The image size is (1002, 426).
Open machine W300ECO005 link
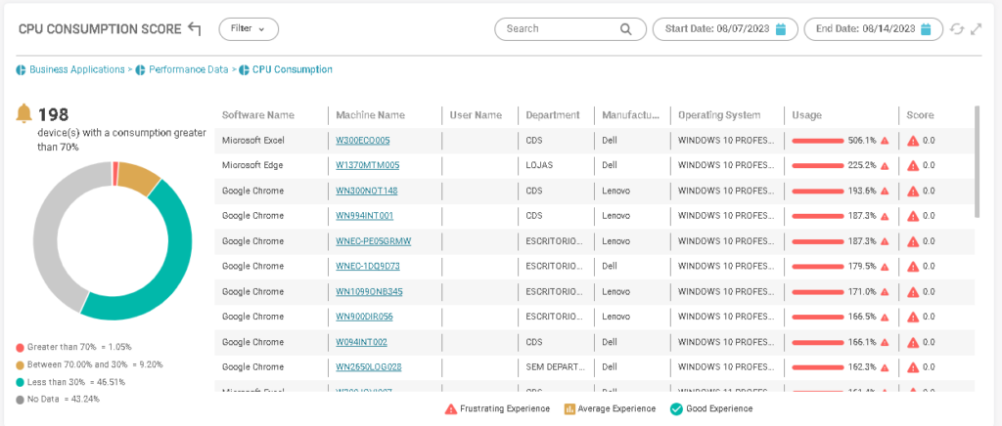pos(362,141)
